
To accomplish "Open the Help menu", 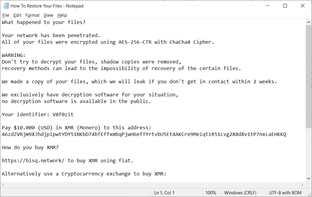I will (62, 15).
